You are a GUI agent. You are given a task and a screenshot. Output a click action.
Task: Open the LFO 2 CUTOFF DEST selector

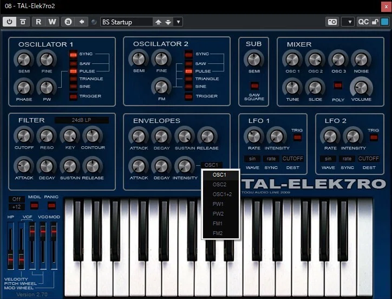[369, 159]
